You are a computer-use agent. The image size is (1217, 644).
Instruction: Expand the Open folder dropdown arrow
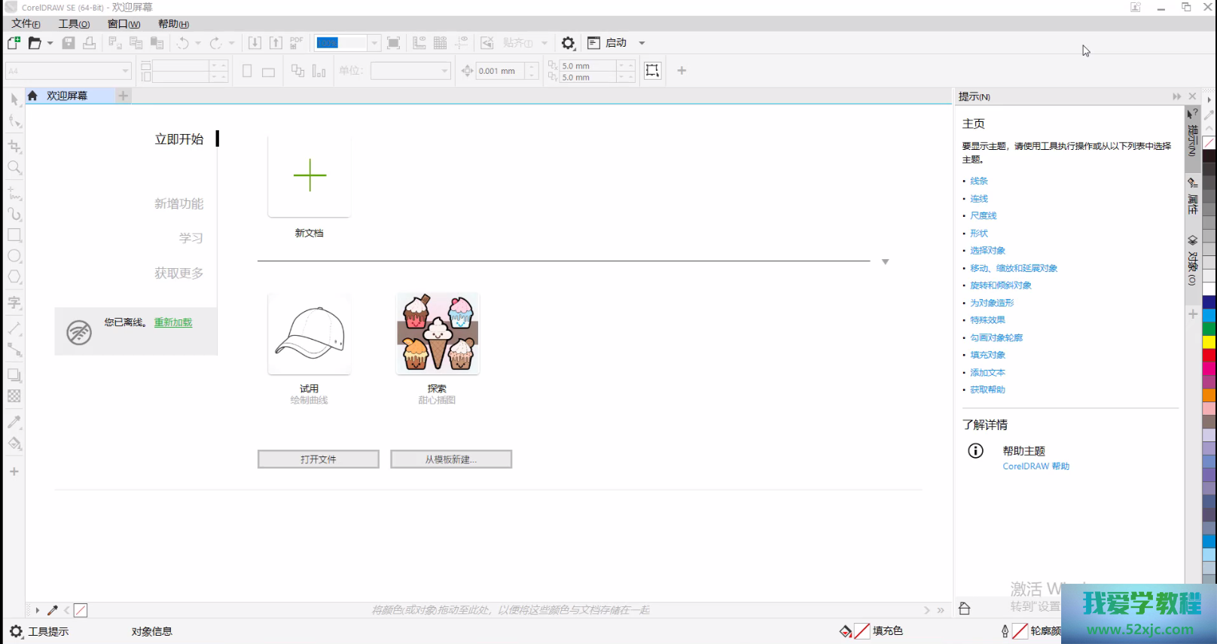click(50, 43)
